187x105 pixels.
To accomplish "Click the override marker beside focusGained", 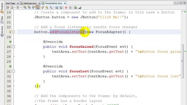I will pyautogui.click(x=10, y=42).
